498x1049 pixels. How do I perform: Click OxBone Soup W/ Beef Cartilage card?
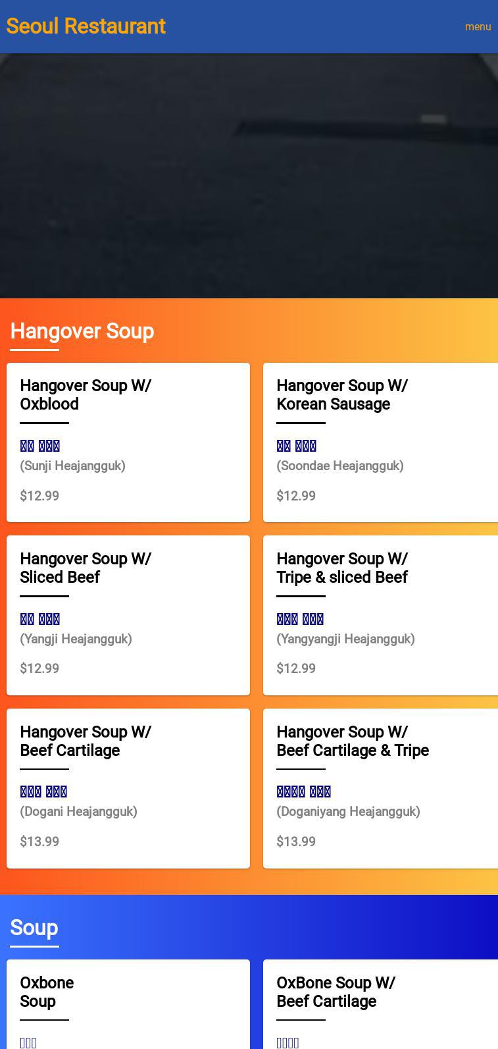coord(380,1004)
